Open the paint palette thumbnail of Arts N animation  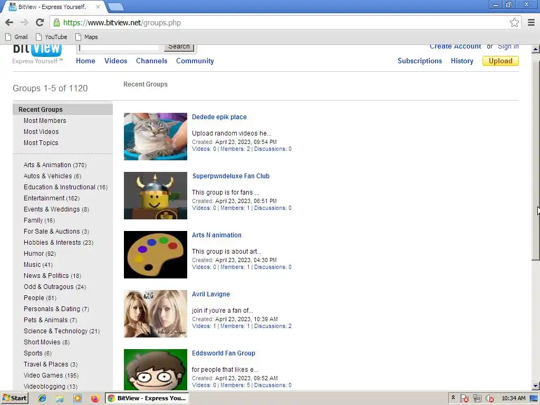coord(156,255)
